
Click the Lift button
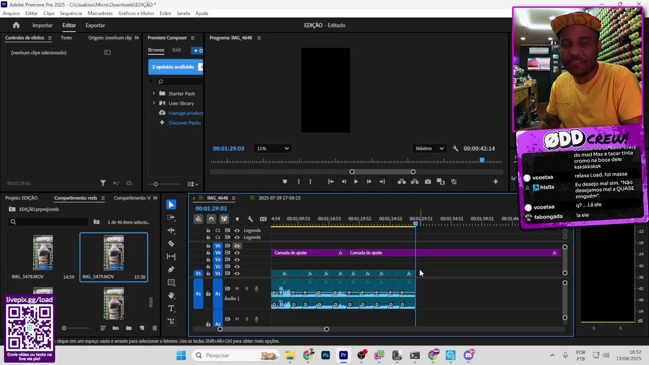coord(402,181)
